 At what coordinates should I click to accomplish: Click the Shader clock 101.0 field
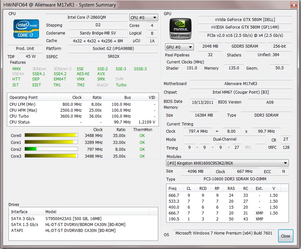pyautogui.click(x=192, y=68)
